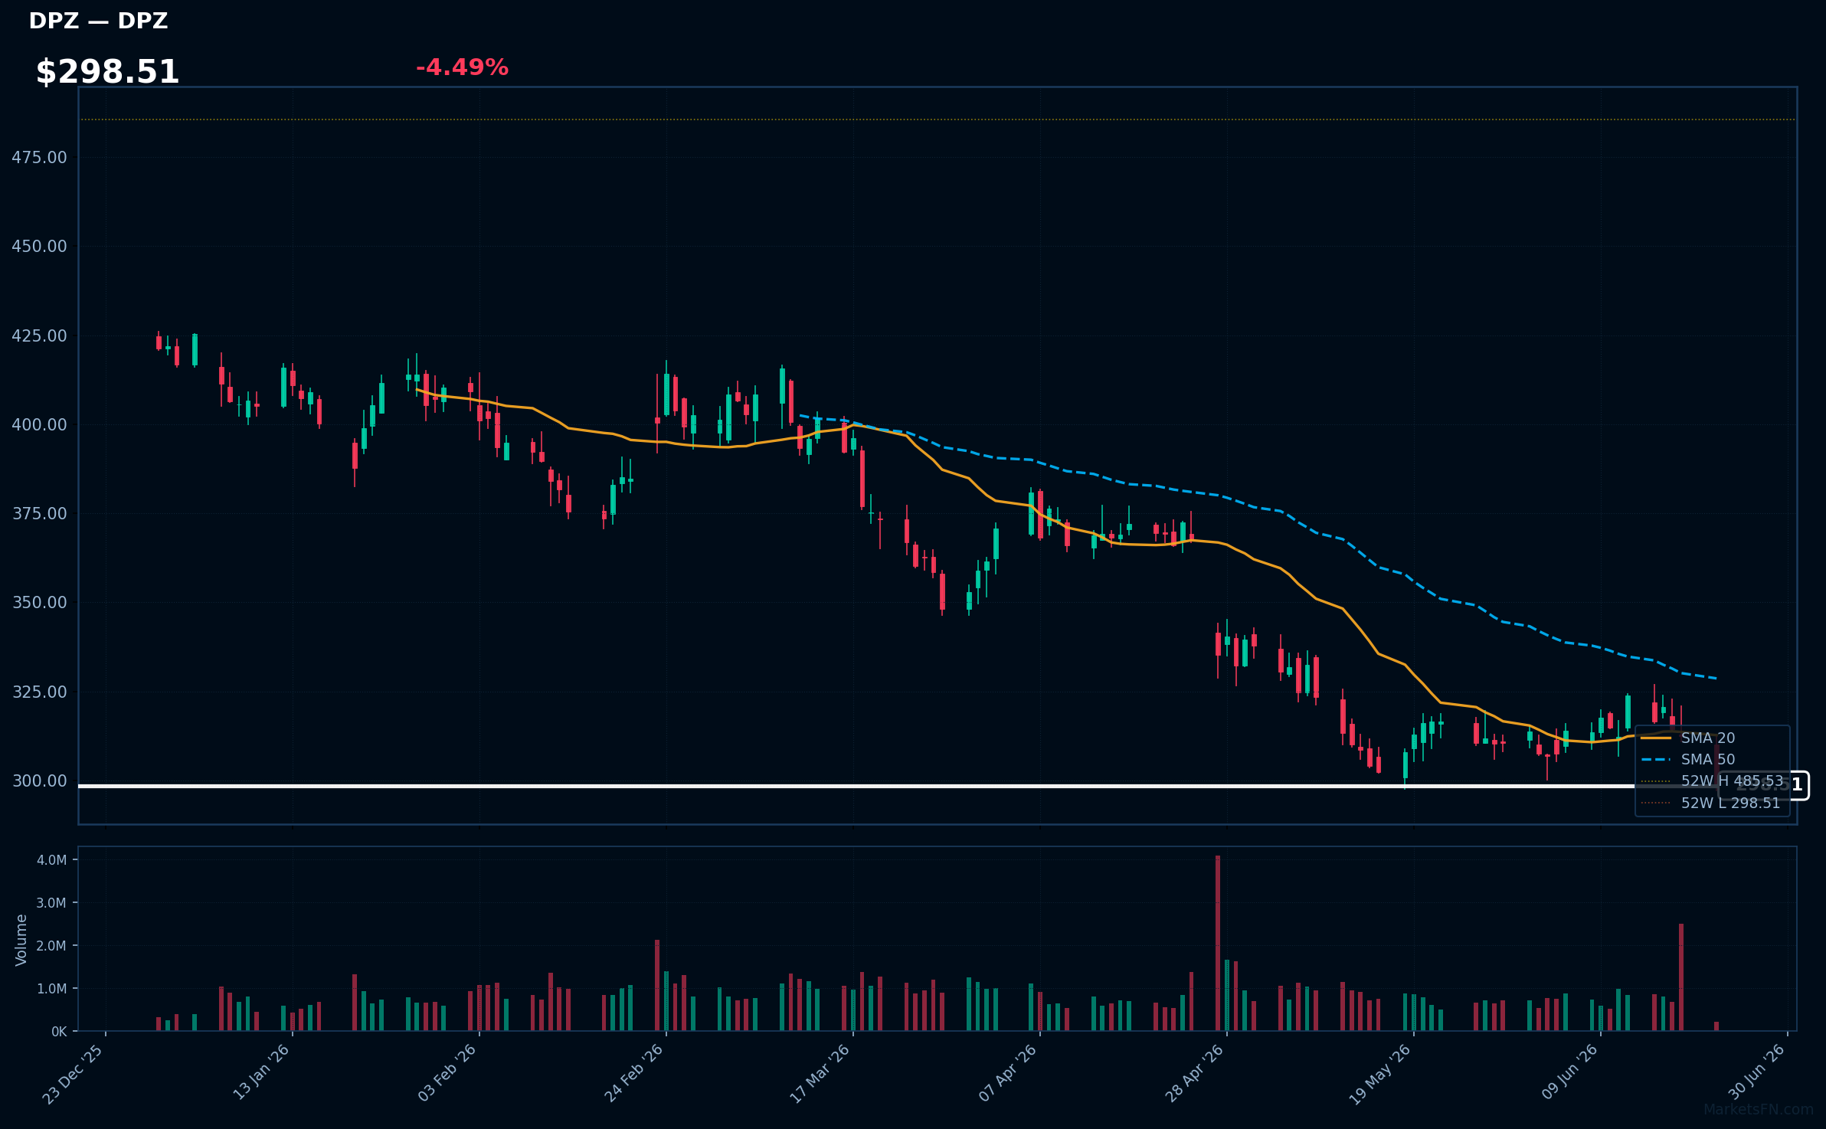Click the -4.49% change value

pyautogui.click(x=462, y=67)
